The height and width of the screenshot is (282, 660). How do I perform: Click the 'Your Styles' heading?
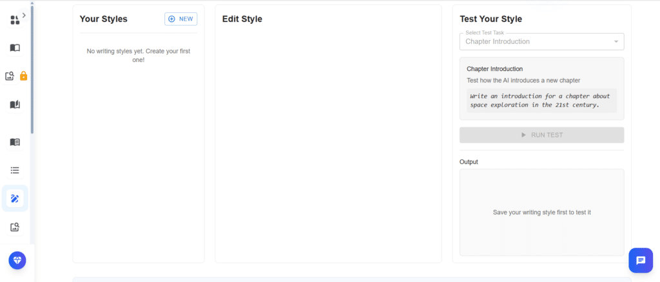(x=104, y=19)
